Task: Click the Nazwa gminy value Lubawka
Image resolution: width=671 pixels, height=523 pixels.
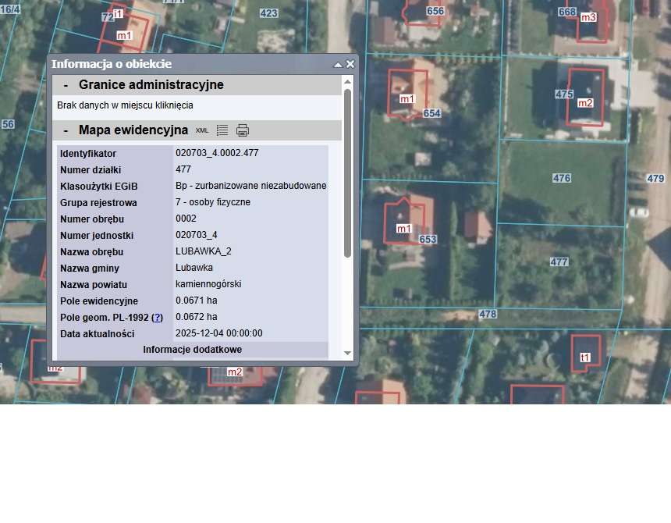Action: click(193, 268)
